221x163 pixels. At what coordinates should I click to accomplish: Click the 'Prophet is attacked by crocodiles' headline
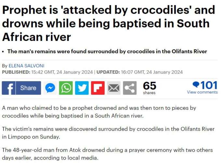pos(109,23)
